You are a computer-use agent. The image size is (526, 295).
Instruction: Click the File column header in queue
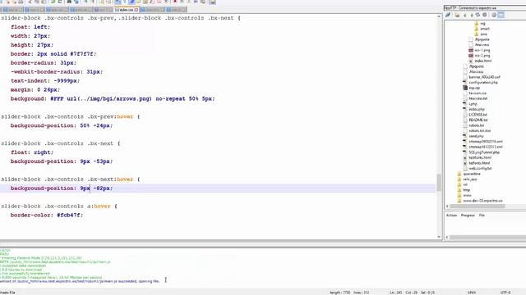[x=482, y=215]
